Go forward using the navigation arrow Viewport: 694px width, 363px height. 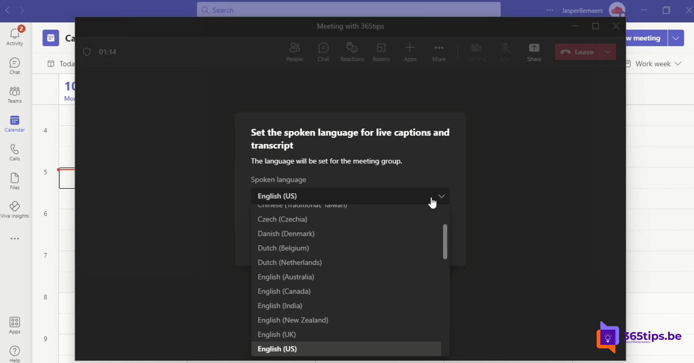(x=22, y=10)
